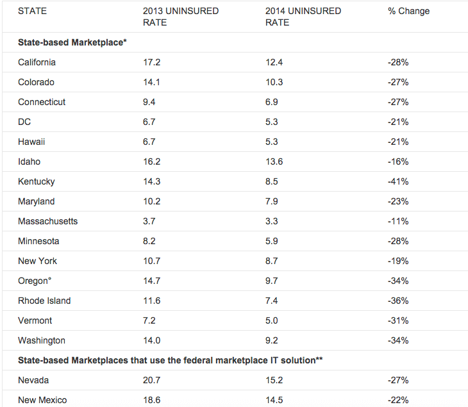This screenshot has width=468, height=407.
Task: Click Connecticut's 2014 uninsured rate 6.9
Action: tap(271, 102)
